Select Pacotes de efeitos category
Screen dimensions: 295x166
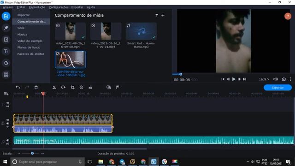click(31, 54)
